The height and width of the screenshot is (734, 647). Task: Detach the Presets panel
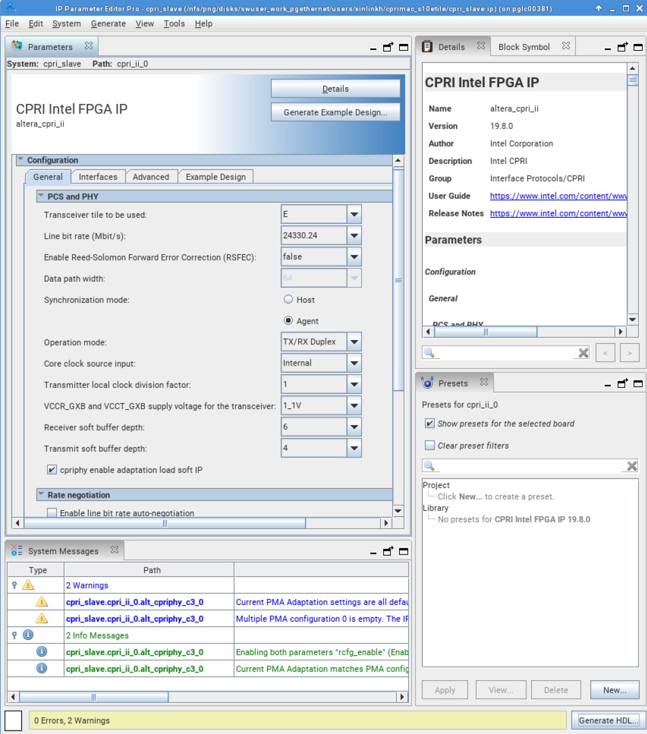(623, 383)
